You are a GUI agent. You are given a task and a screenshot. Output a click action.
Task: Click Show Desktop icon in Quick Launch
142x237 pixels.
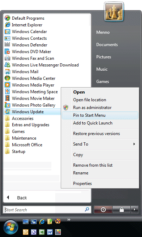point(26,222)
